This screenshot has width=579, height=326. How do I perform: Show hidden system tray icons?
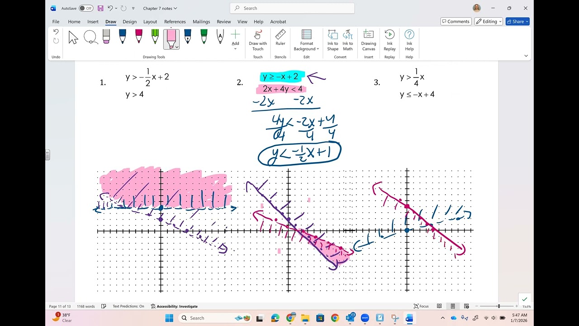click(x=442, y=318)
